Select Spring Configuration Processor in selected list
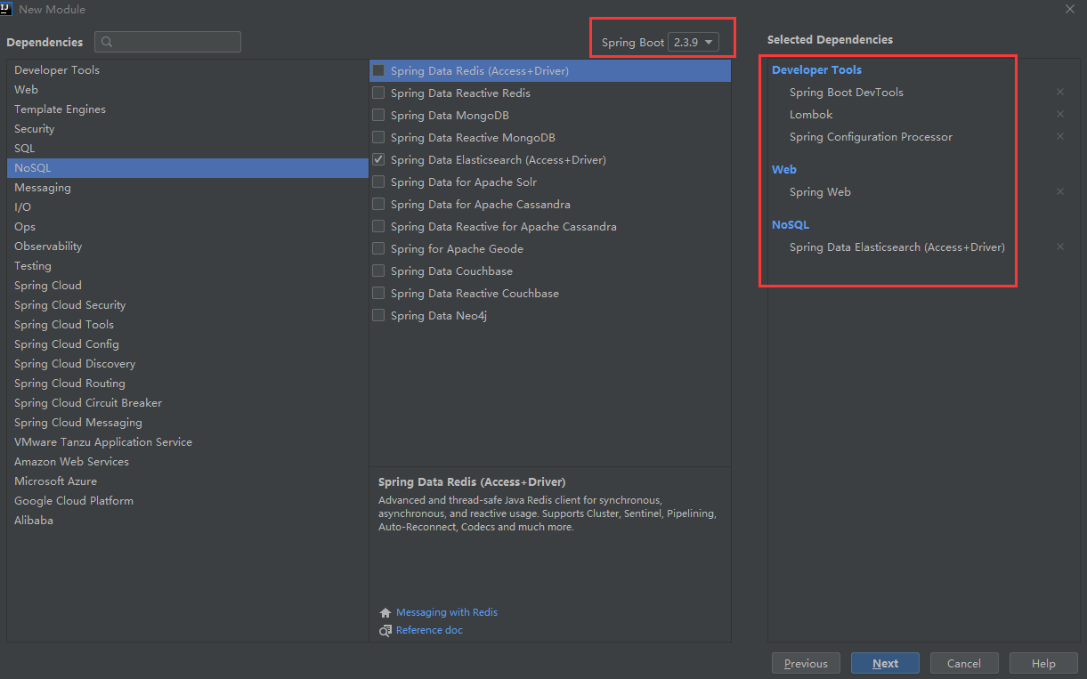Screen dimensions: 1087x679 click(871, 136)
